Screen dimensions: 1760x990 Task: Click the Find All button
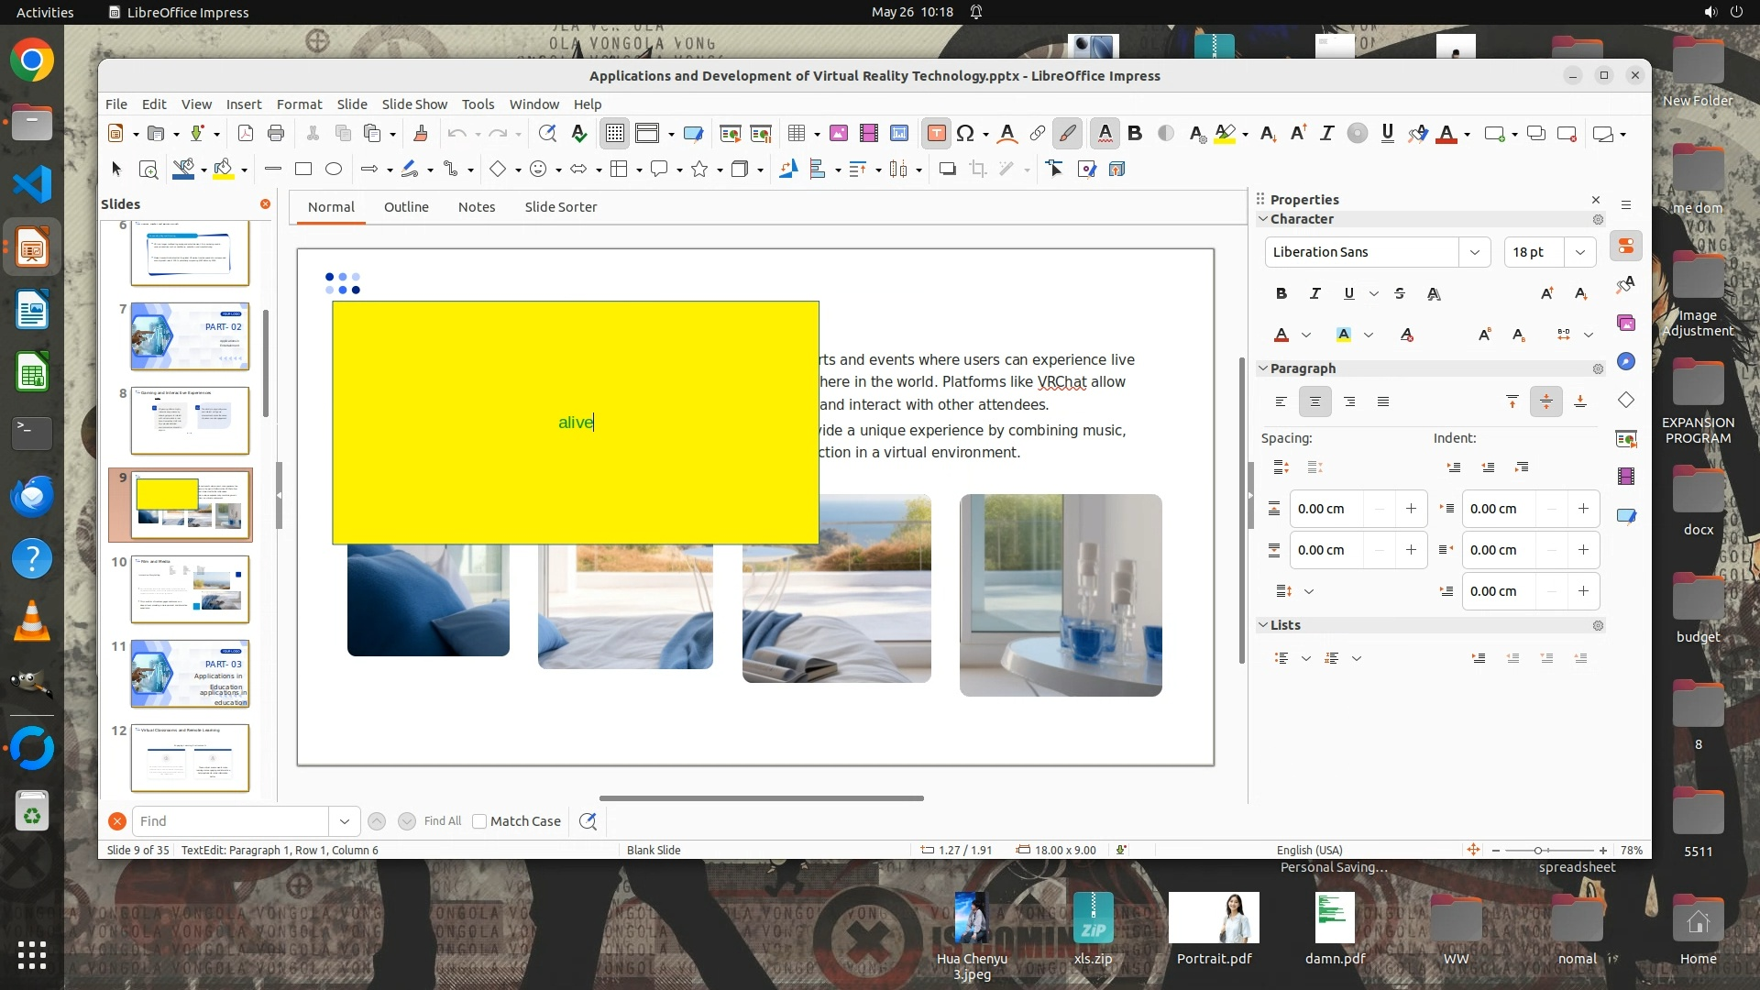(x=443, y=821)
